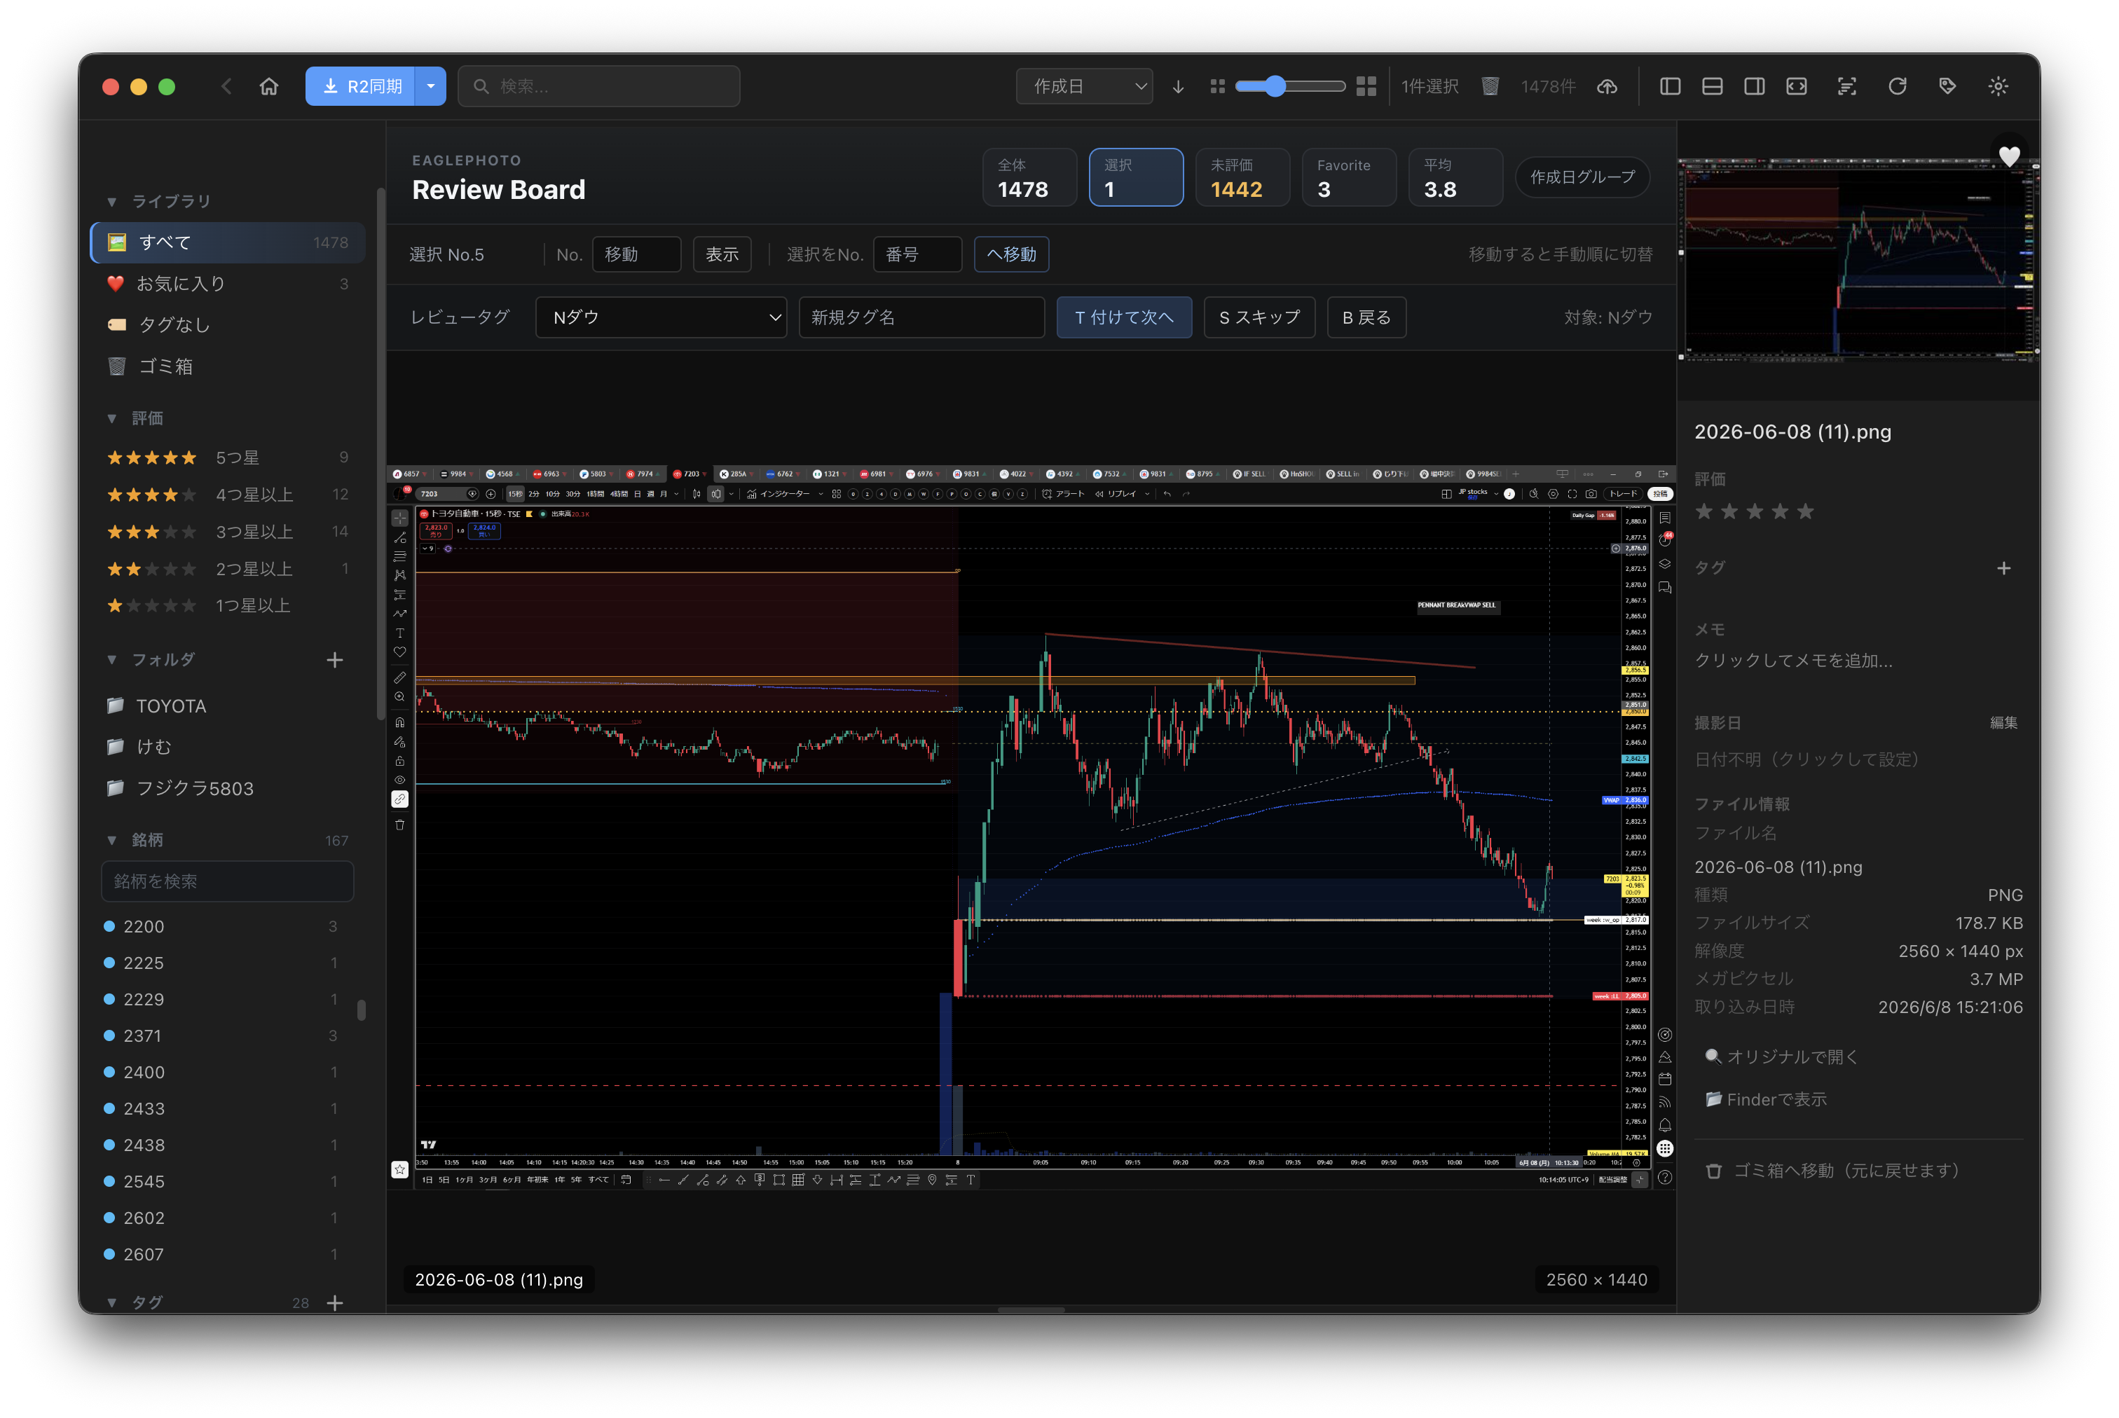Viewport: 2119px width, 1418px height.
Task: Open the tag icon in toolbar
Action: click(x=1947, y=86)
